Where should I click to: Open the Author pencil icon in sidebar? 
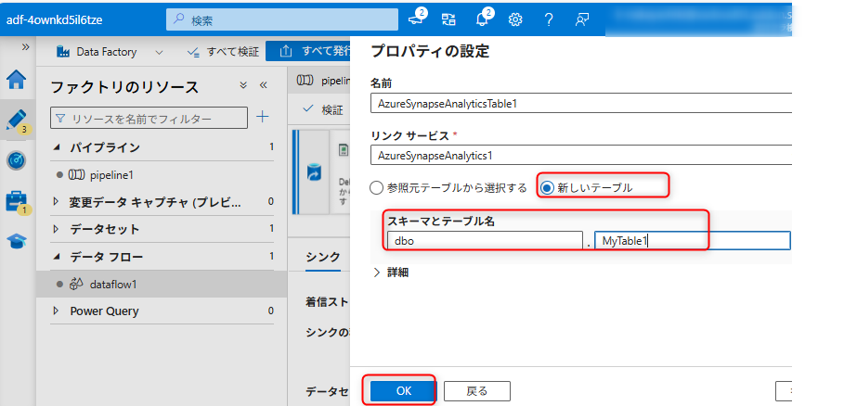pyautogui.click(x=18, y=120)
